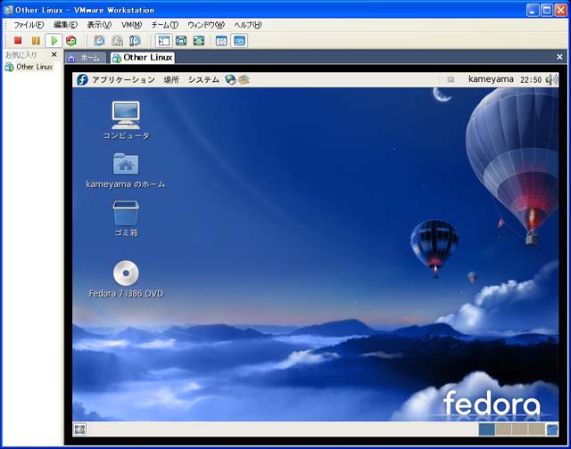This screenshot has height=449, width=571.
Task: Close the お気に入り favorites pane
Action: [54, 54]
